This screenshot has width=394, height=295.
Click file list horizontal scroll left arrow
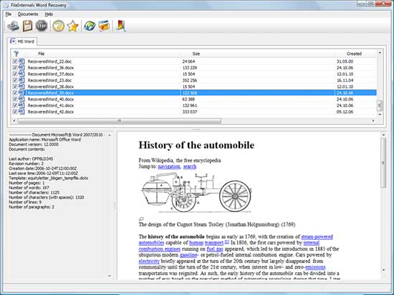coord(14,121)
